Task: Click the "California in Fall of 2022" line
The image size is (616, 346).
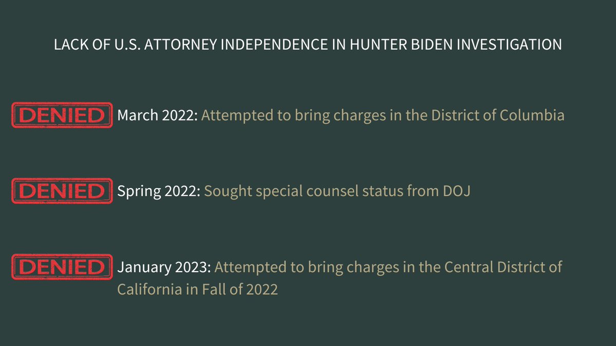Action: pyautogui.click(x=197, y=289)
